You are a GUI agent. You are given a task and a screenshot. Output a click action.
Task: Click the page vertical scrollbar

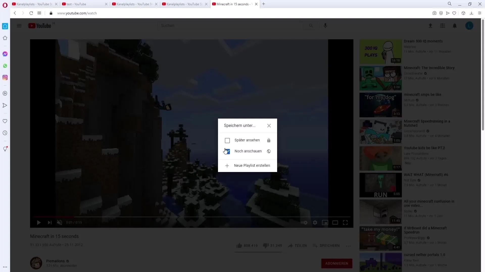coord(483,75)
